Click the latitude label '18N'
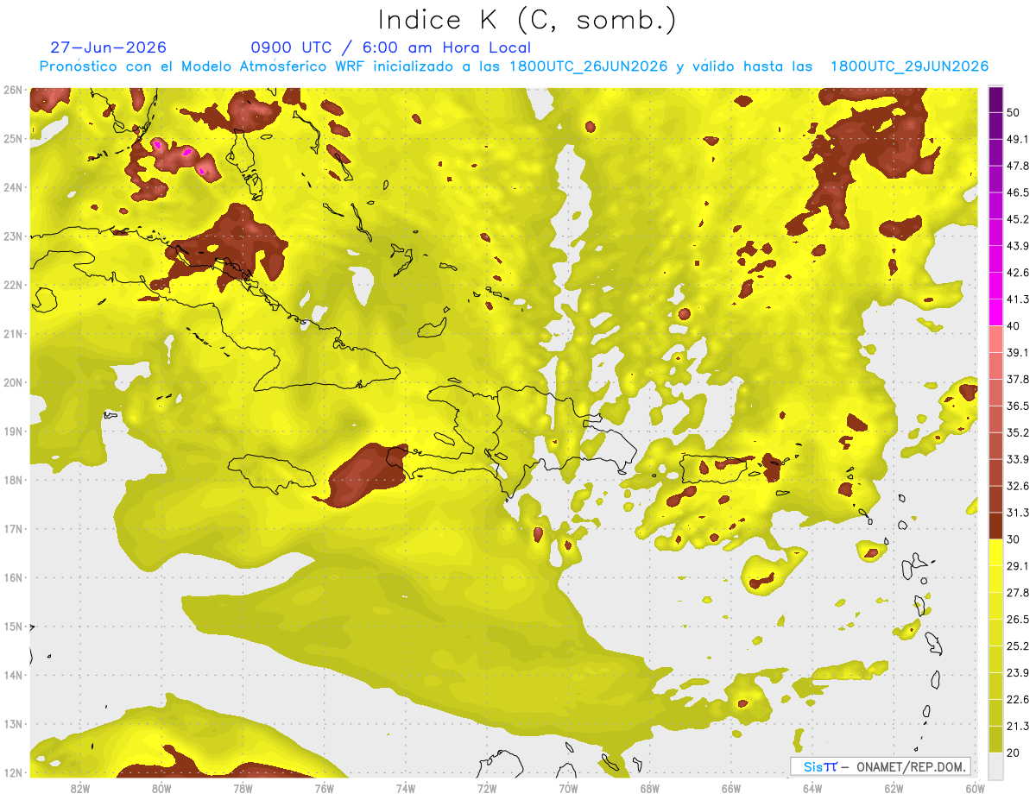The height and width of the screenshot is (800, 1036). click(x=13, y=480)
